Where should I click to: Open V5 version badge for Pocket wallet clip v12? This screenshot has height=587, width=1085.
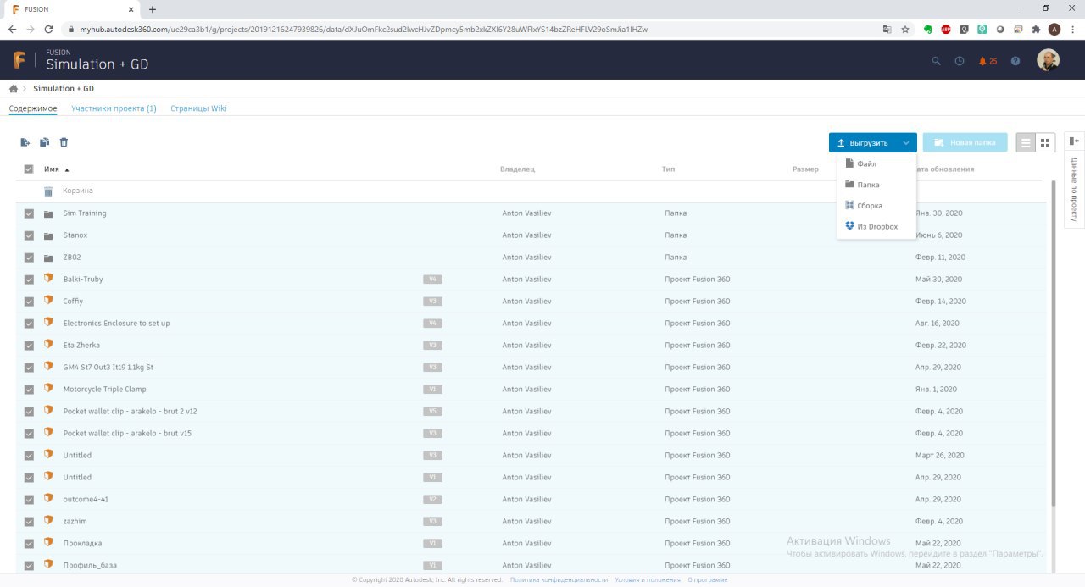coord(432,412)
